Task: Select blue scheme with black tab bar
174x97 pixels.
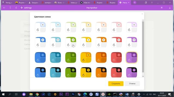Action: click(40, 72)
